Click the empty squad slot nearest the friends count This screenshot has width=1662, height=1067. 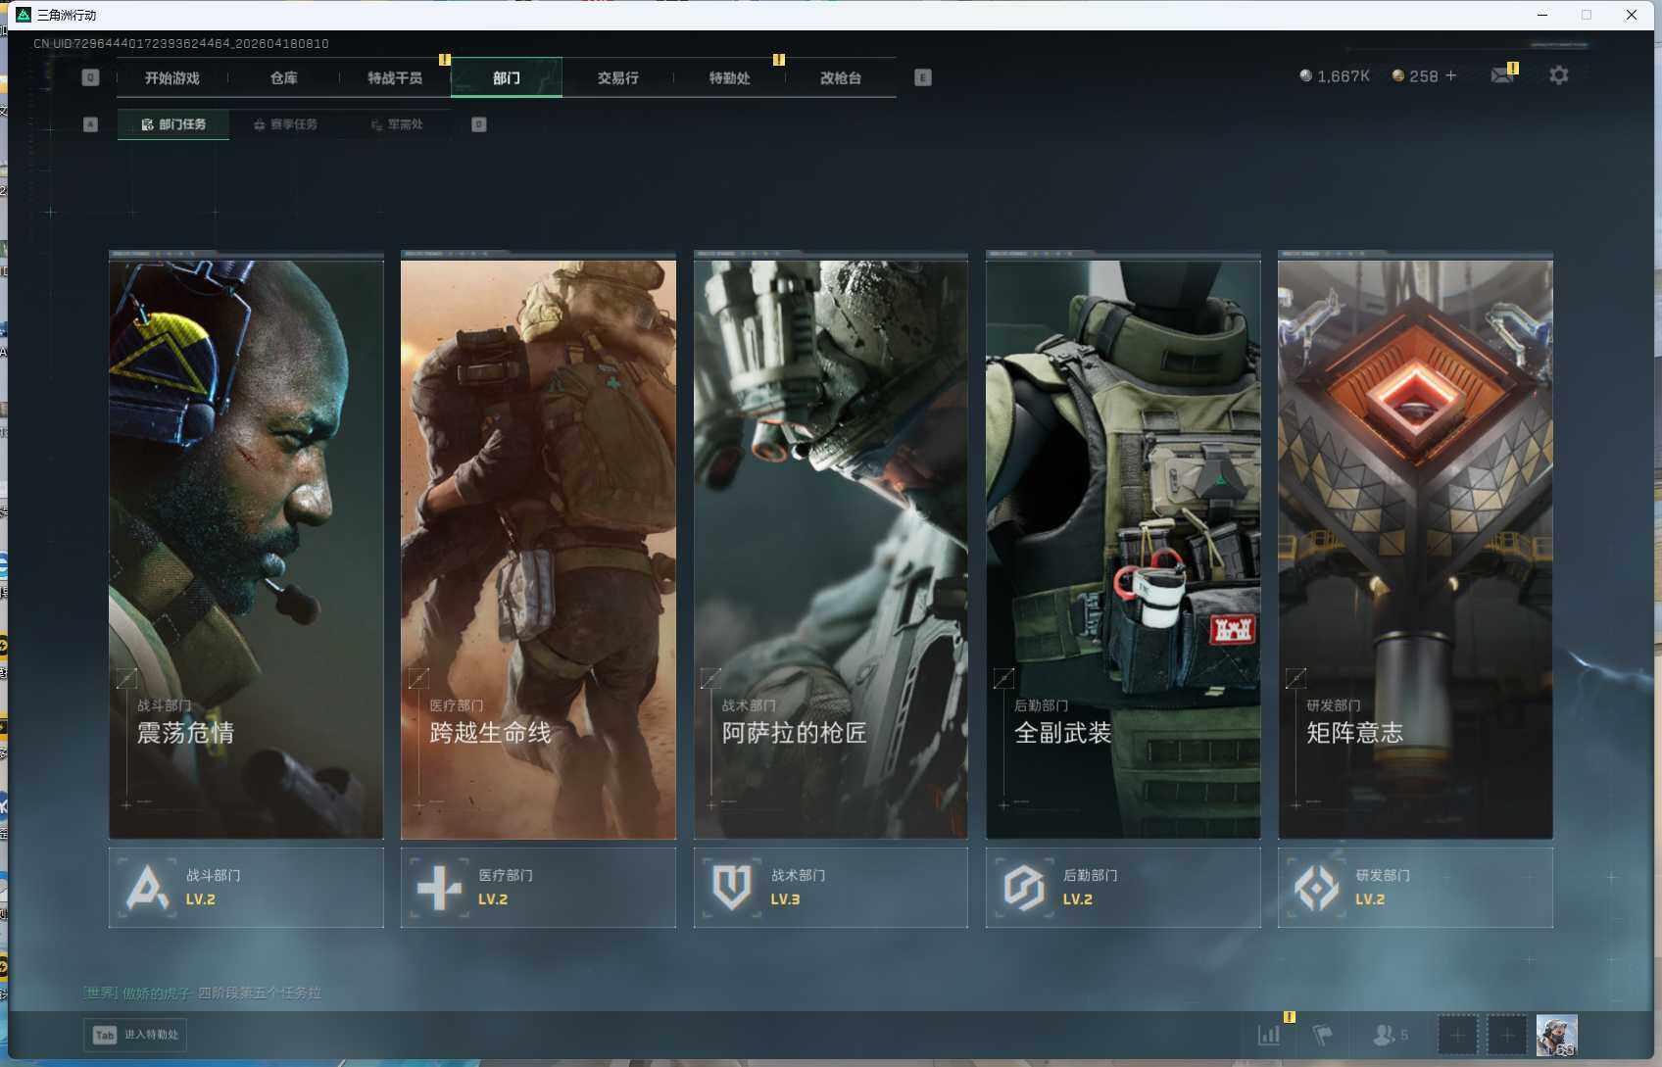pyautogui.click(x=1457, y=1035)
